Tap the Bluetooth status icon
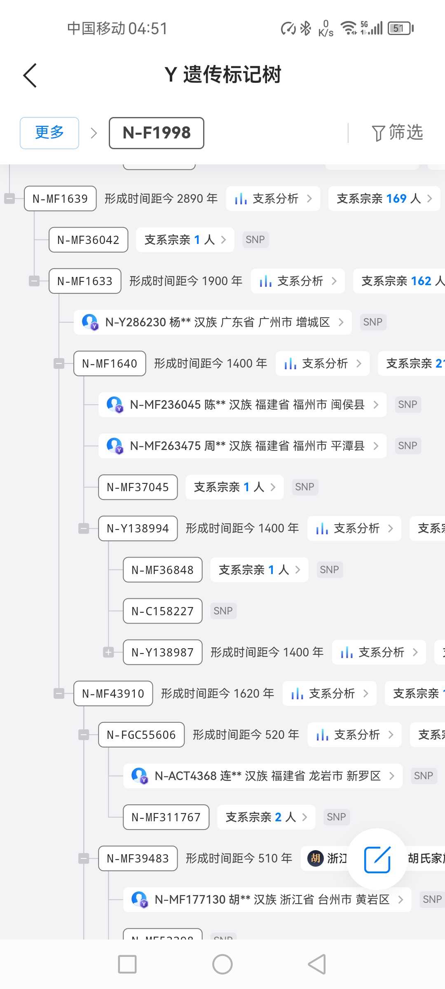Image resolution: width=445 pixels, height=989 pixels. pyautogui.click(x=305, y=28)
